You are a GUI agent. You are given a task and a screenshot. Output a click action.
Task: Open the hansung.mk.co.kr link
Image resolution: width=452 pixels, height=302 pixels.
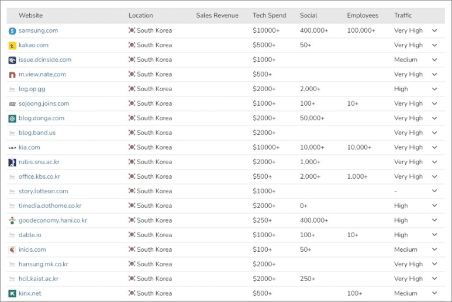(43, 264)
